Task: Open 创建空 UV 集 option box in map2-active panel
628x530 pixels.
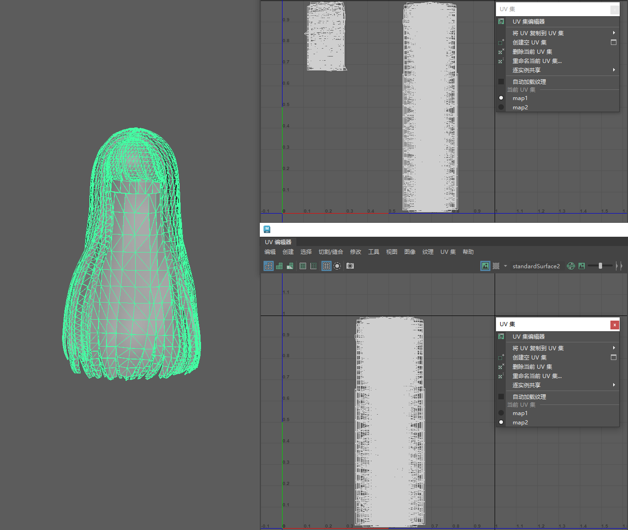Action: pyautogui.click(x=614, y=358)
